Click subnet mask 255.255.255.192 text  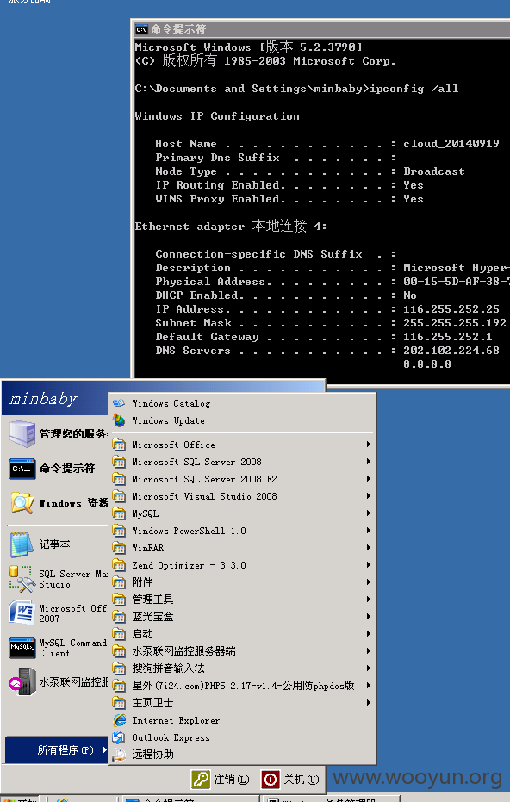coord(455,323)
